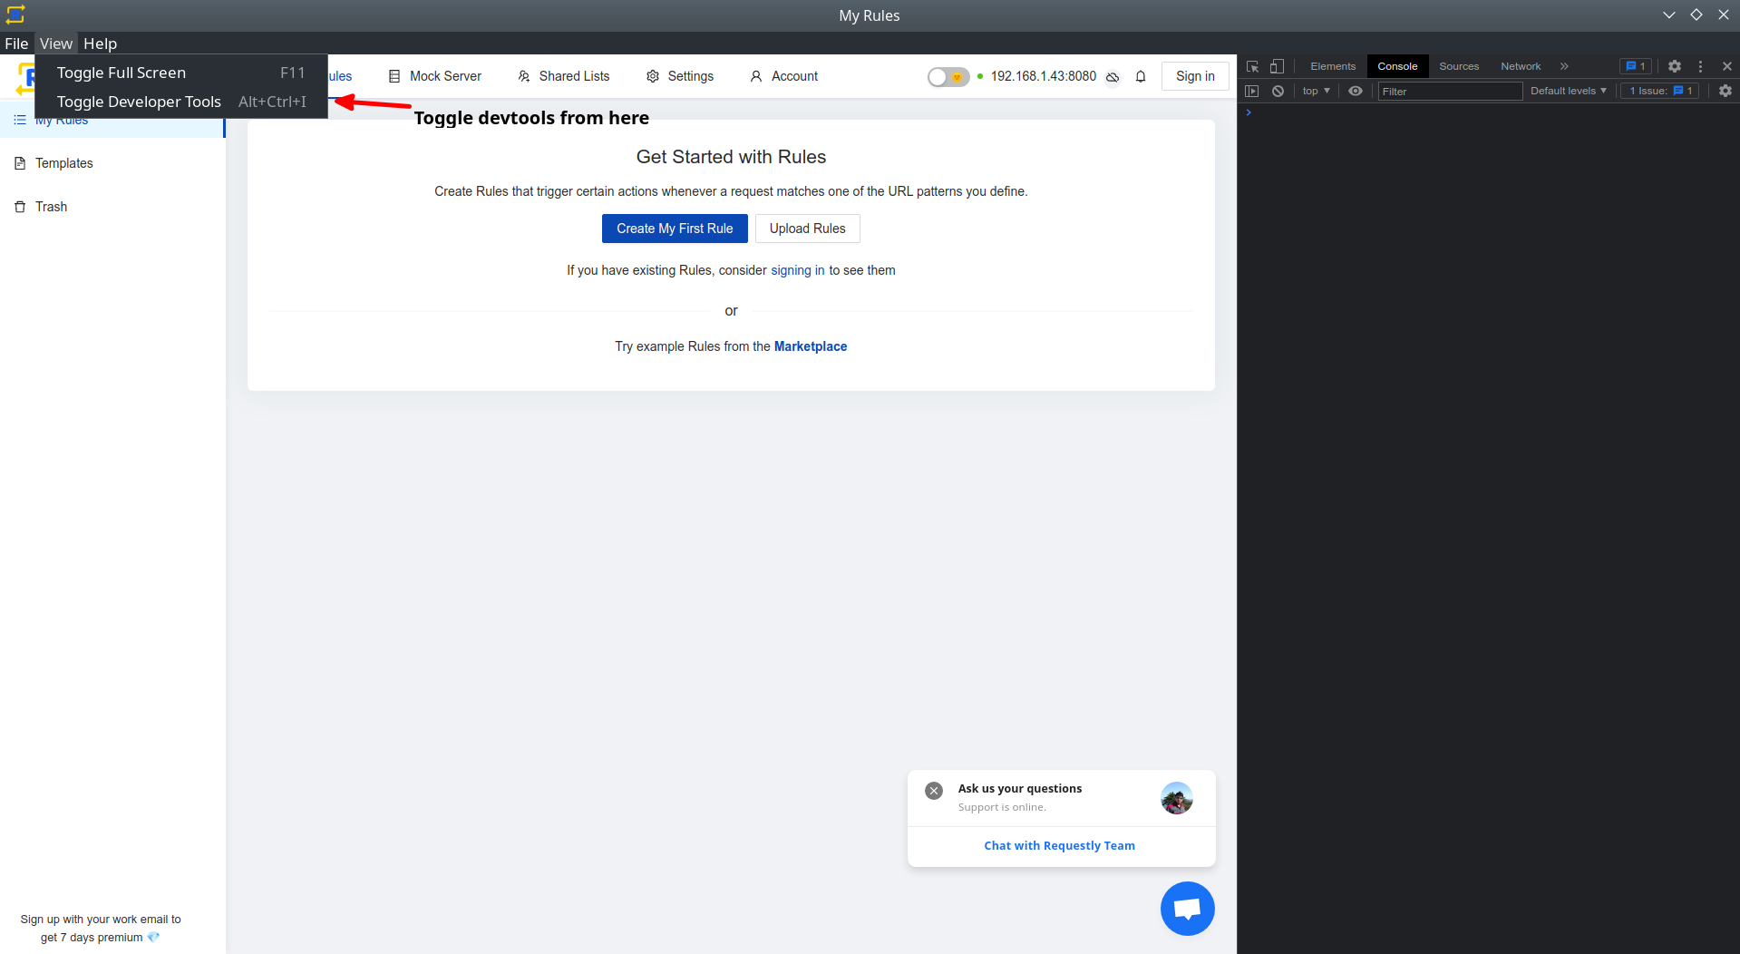Screen dimensions: 1740x954
Task: Open the Marketplace link
Action: pos(811,346)
